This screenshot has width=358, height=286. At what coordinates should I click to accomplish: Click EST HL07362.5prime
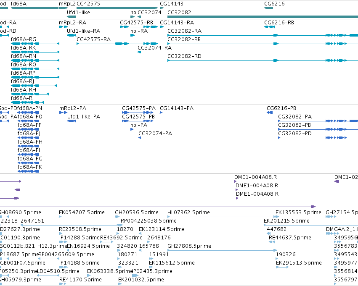[x=188, y=213]
